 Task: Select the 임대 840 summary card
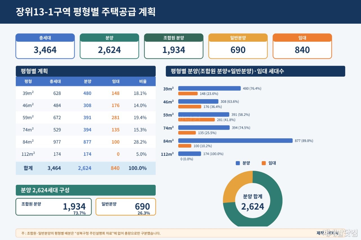(302, 46)
